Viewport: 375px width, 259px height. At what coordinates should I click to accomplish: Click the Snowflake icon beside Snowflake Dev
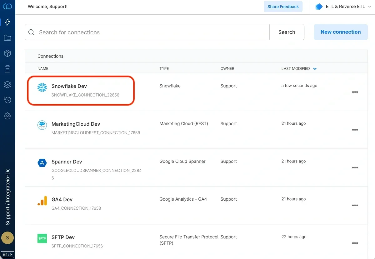tap(42, 87)
